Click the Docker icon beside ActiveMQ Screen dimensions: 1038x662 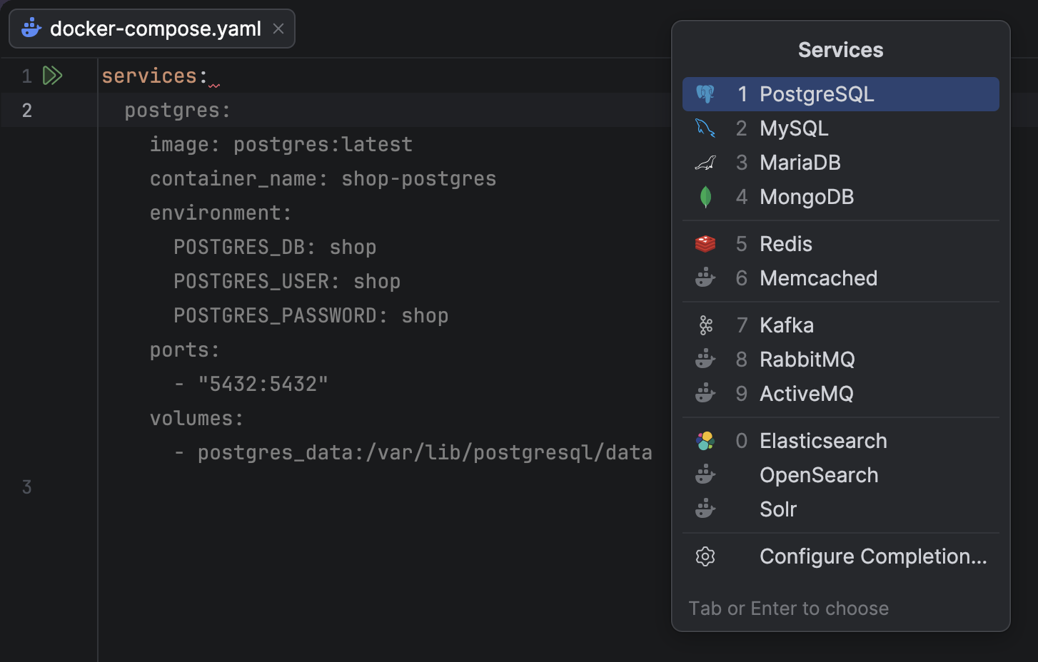[x=705, y=394]
